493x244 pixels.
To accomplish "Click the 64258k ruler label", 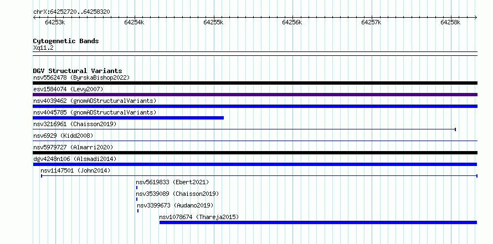I will (450, 22).
